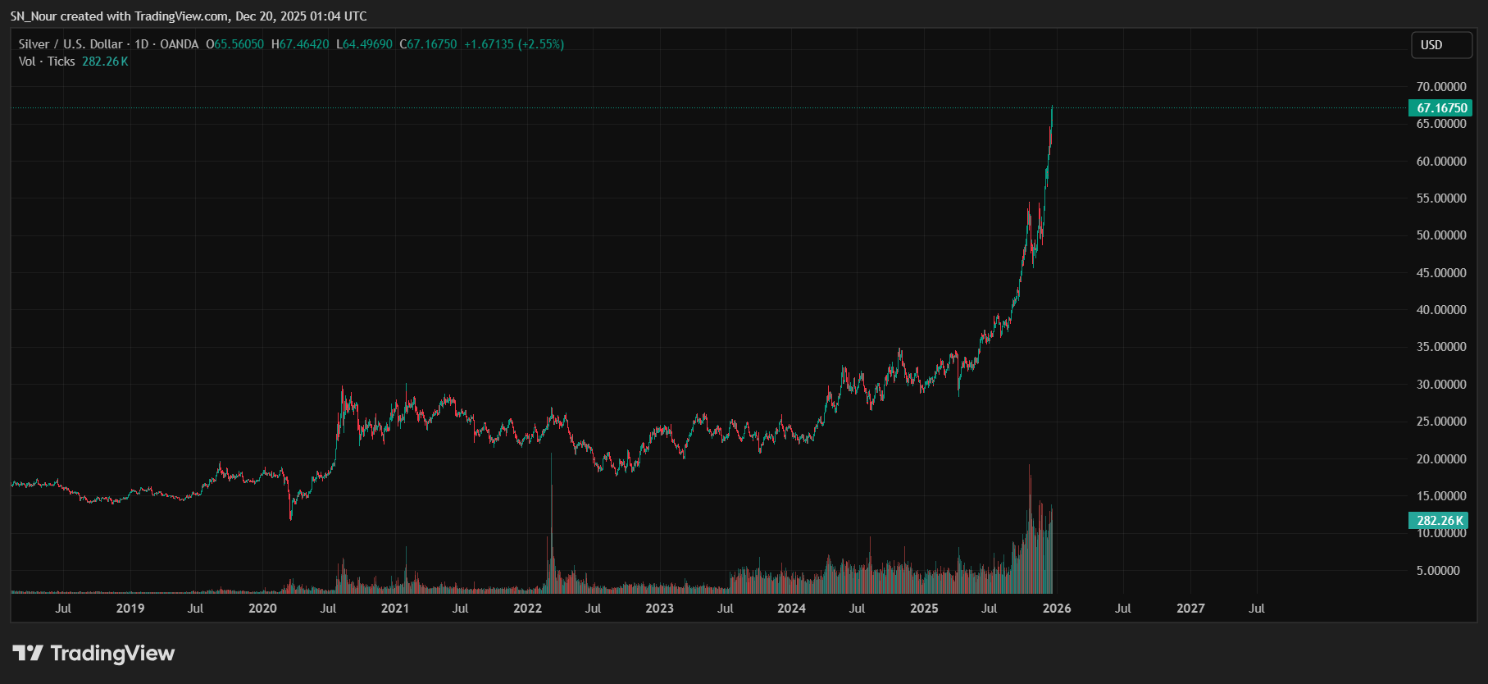Click the 2026 label on the time axis

point(1056,609)
